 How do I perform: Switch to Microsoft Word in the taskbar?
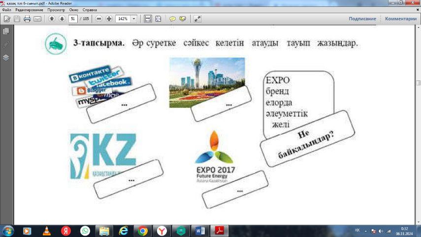click(x=200, y=231)
